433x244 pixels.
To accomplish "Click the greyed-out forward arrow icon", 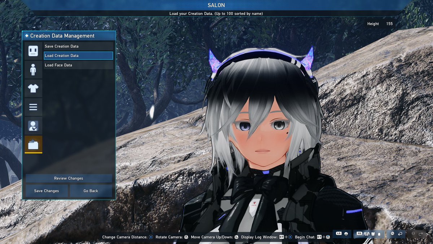I will tap(421, 234).
